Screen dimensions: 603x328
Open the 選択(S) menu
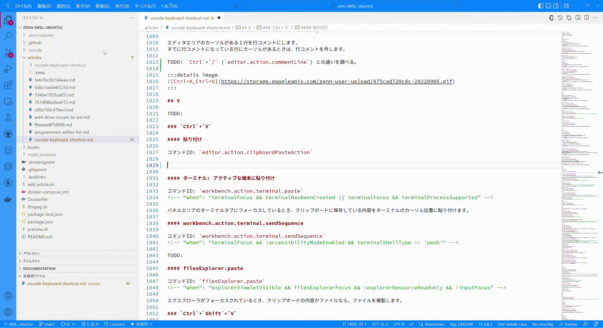click(x=63, y=6)
